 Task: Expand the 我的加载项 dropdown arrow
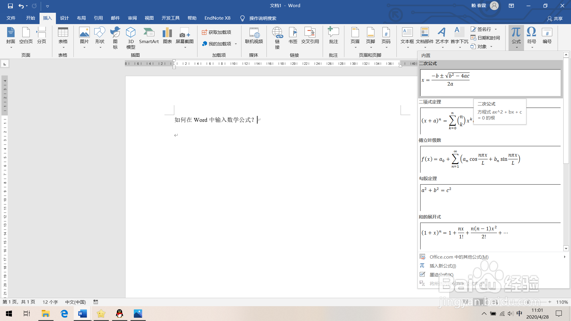236,44
